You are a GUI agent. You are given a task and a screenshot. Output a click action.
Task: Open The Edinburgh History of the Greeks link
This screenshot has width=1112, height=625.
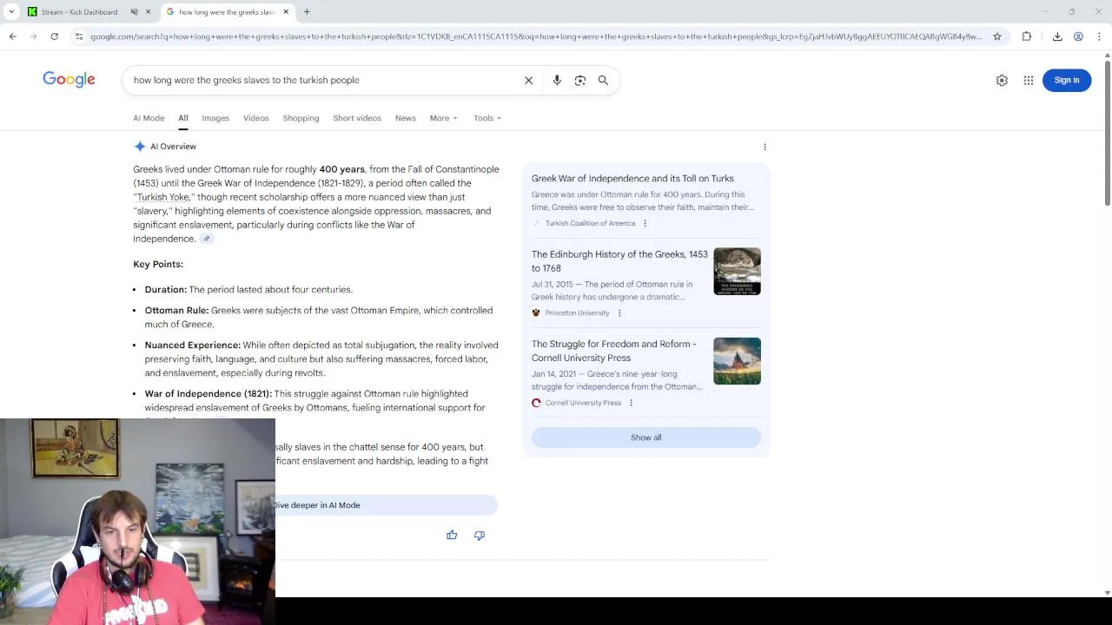[x=619, y=261]
